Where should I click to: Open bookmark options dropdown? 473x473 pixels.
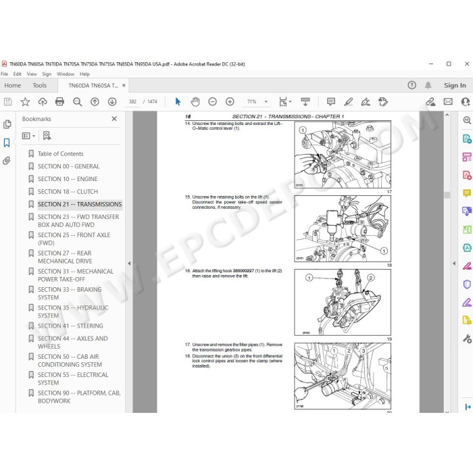pyautogui.click(x=28, y=136)
